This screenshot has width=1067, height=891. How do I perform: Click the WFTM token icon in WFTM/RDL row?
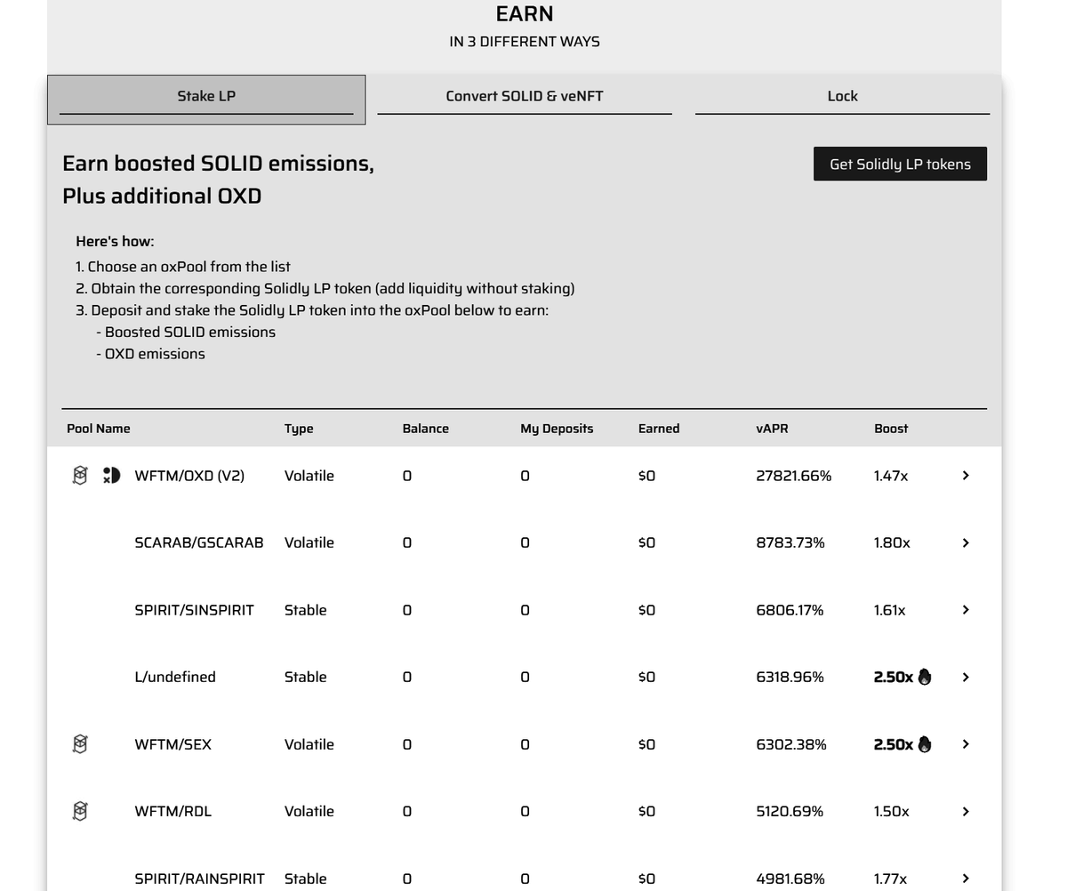coord(80,811)
